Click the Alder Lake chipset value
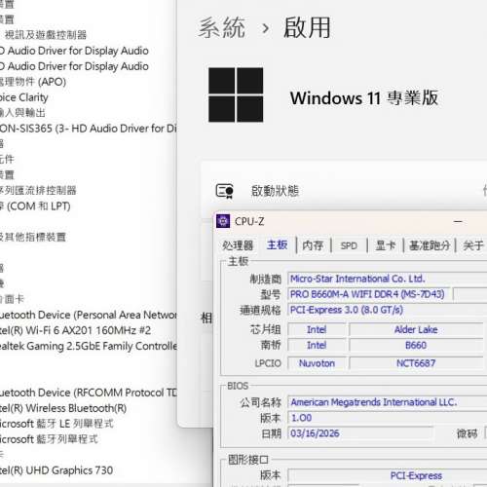The height and width of the screenshot is (487, 487). click(416, 329)
